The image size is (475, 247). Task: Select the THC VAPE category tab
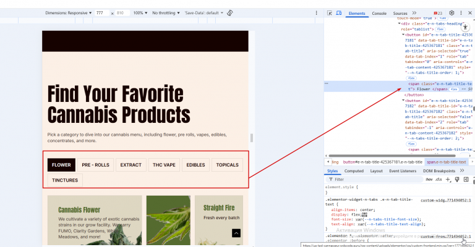coord(164,165)
